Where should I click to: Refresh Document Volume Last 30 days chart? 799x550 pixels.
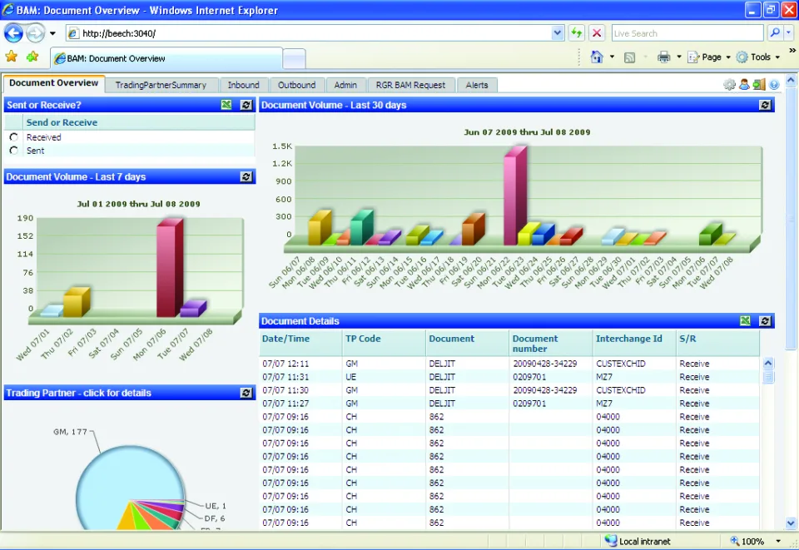point(765,105)
